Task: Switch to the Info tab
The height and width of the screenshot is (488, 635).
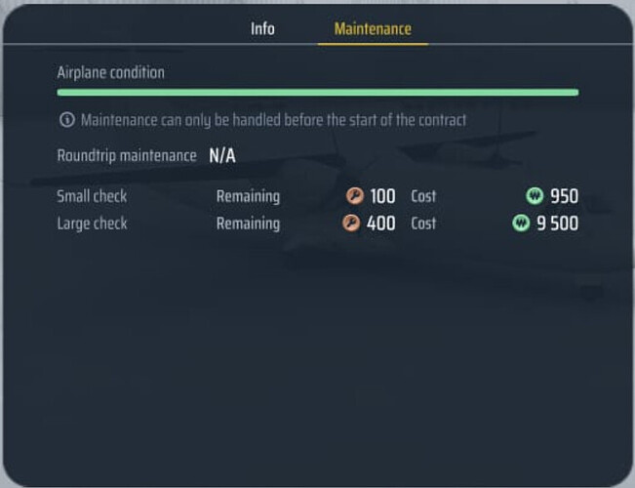Action: [262, 28]
